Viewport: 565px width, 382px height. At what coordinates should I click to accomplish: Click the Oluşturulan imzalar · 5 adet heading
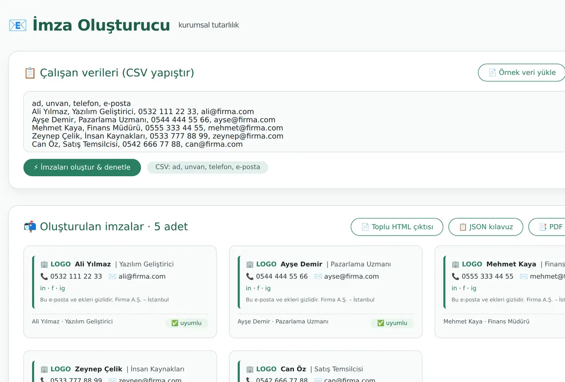[x=114, y=227]
